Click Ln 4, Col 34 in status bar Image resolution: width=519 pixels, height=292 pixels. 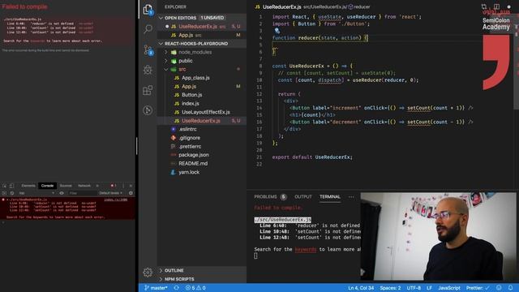[x=361, y=288]
